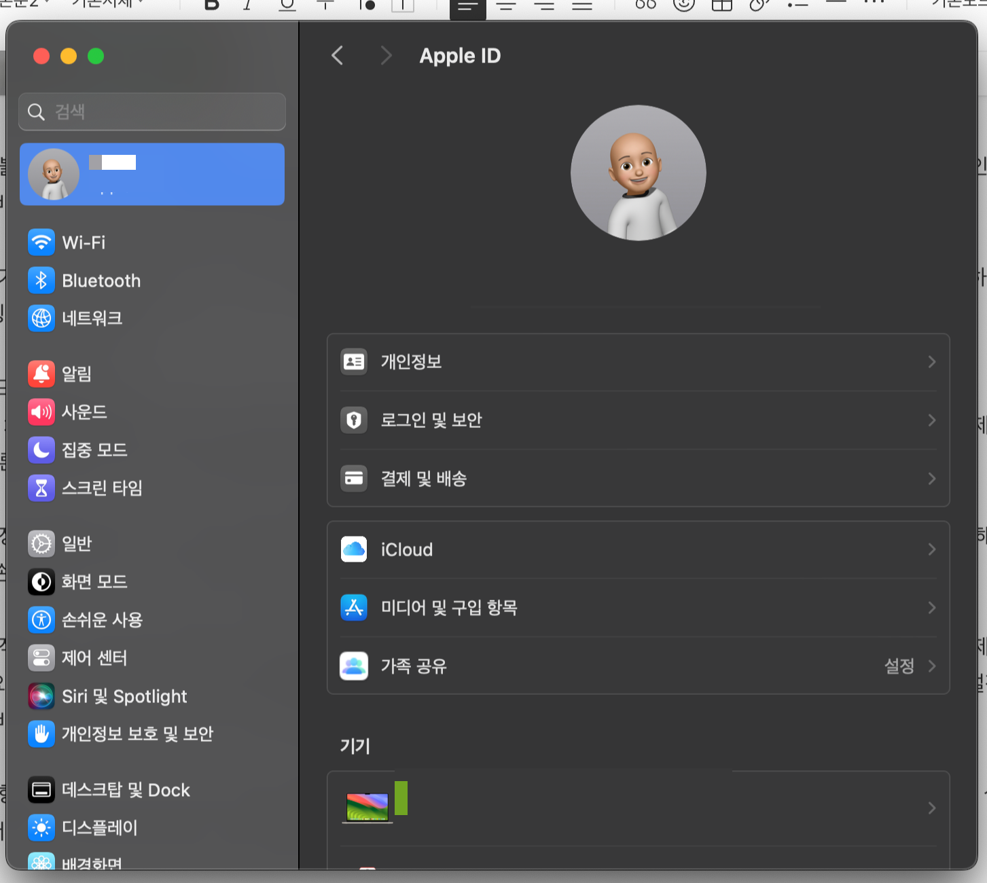
Task: Focus the 검색 search field
Action: pos(152,111)
